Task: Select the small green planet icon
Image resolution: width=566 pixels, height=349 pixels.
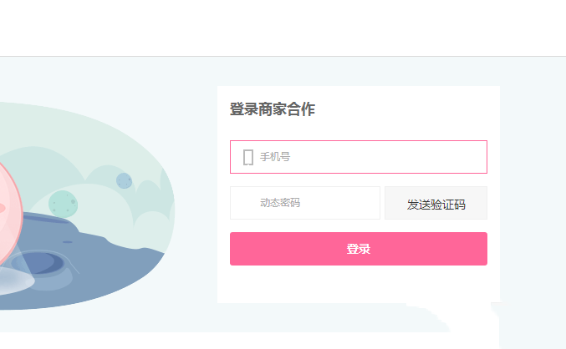Action: [62, 203]
